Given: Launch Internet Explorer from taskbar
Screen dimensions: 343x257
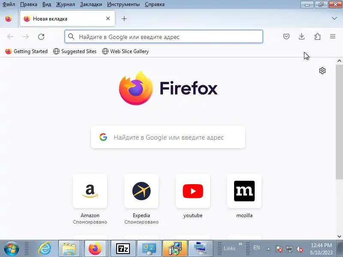Looking at the screenshot, I should 45,248.
